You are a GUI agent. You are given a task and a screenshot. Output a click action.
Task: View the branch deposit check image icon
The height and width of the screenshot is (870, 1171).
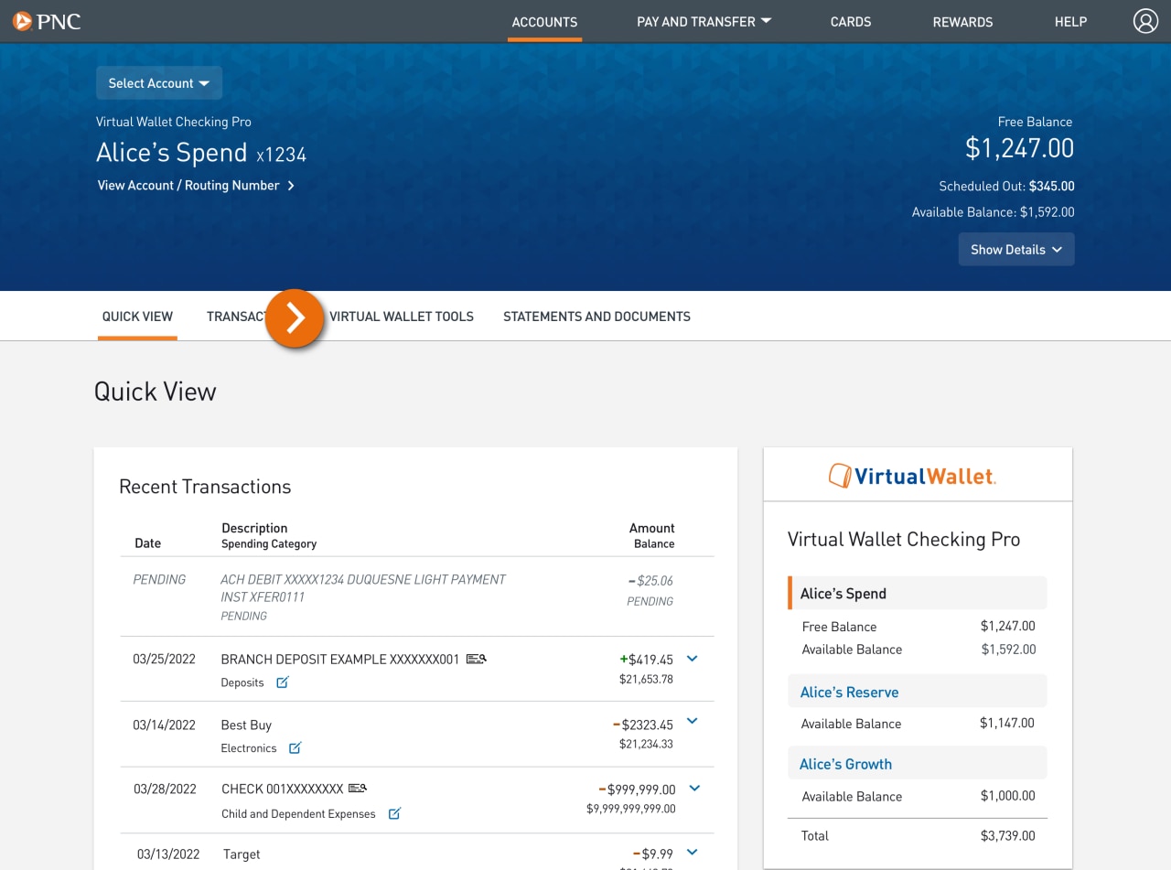point(476,657)
